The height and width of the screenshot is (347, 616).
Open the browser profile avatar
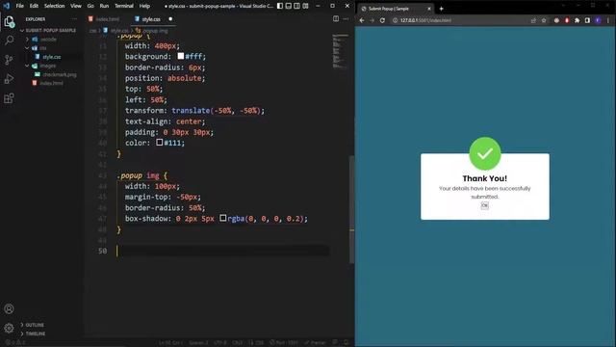(x=598, y=20)
